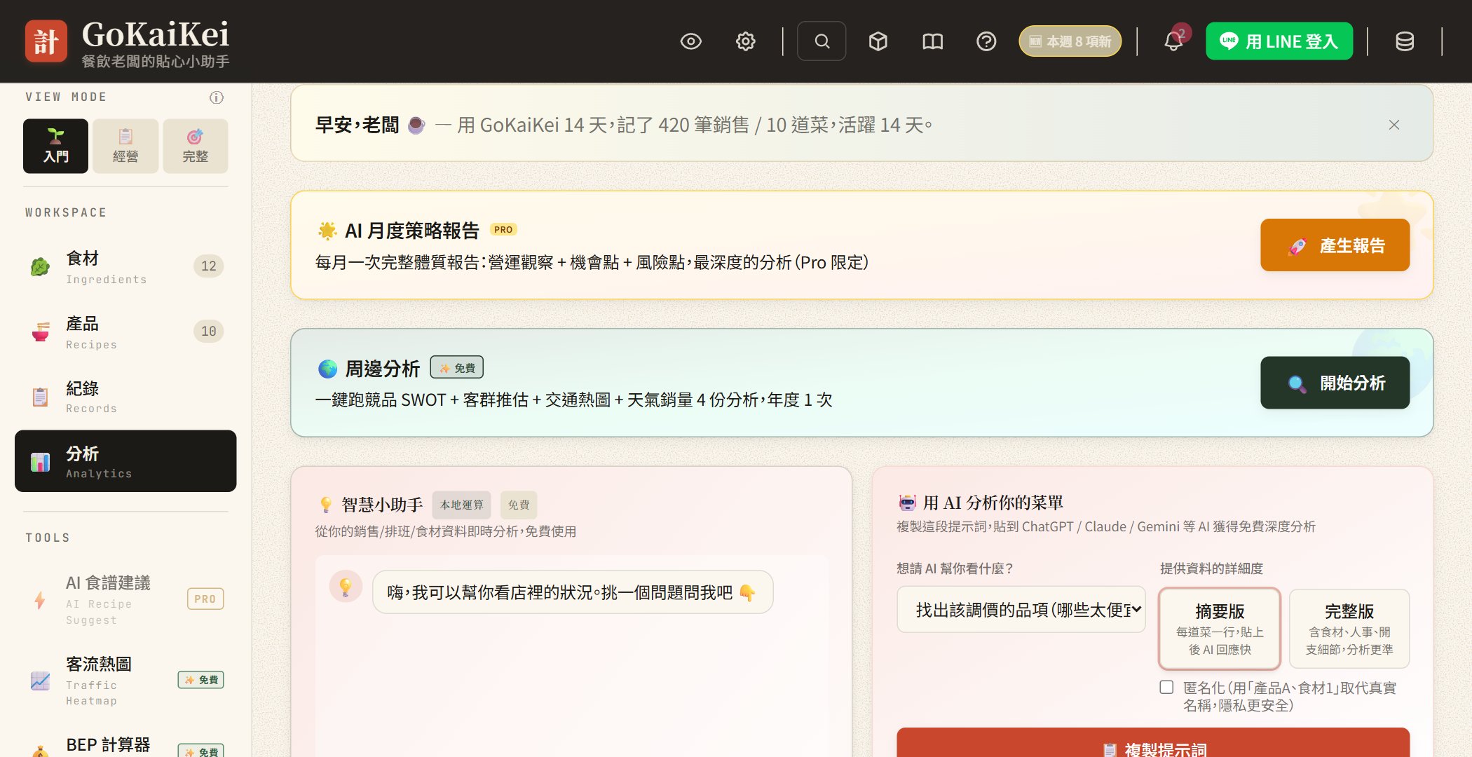
Task: Enable 匿名化 checkbox
Action: (1166, 688)
